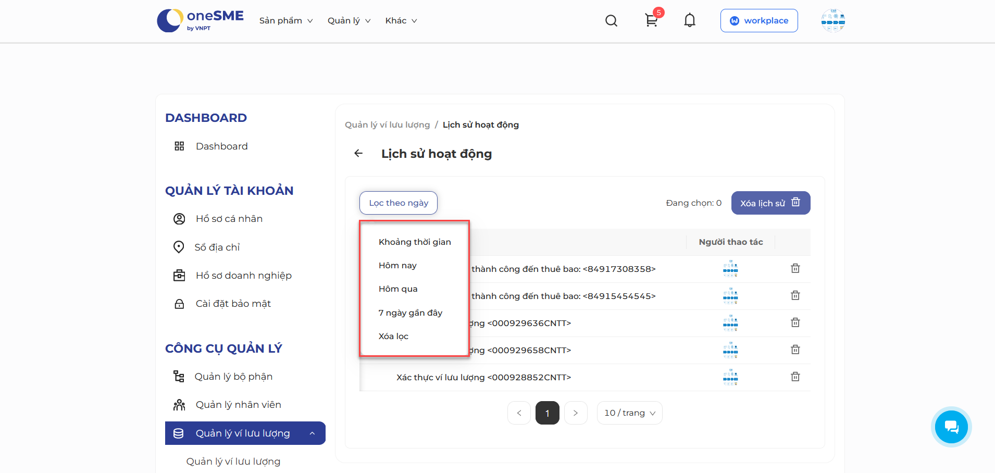Image resolution: width=995 pixels, height=473 pixels.
Task: Choose Hôm nay filter option
Action: pyautogui.click(x=397, y=265)
